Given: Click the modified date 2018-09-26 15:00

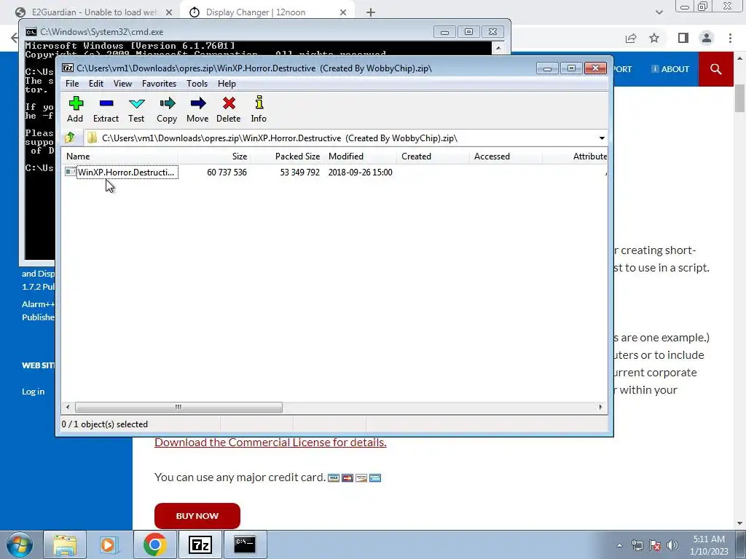Looking at the screenshot, I should click(360, 172).
